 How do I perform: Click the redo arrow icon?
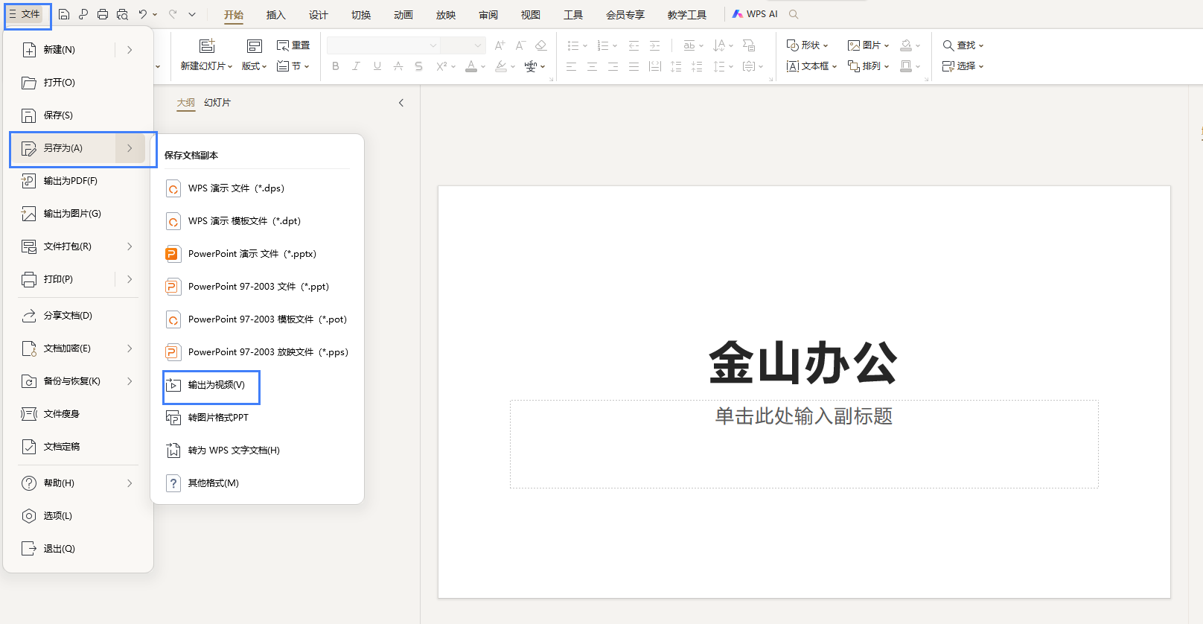tap(173, 14)
